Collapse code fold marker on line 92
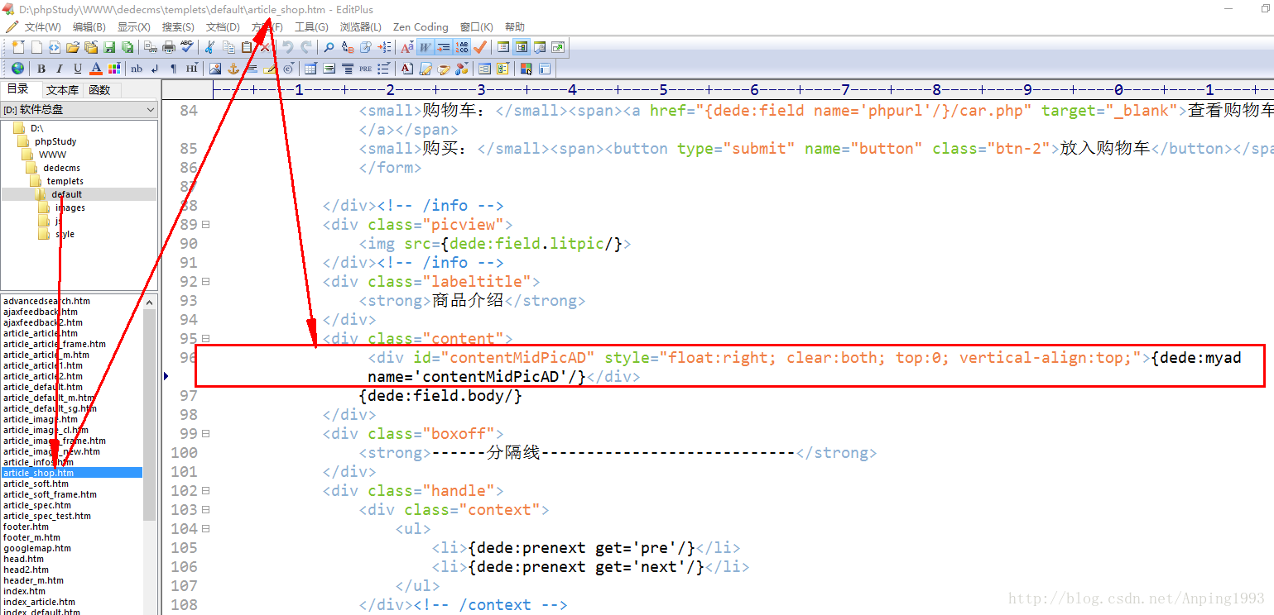 click(206, 281)
